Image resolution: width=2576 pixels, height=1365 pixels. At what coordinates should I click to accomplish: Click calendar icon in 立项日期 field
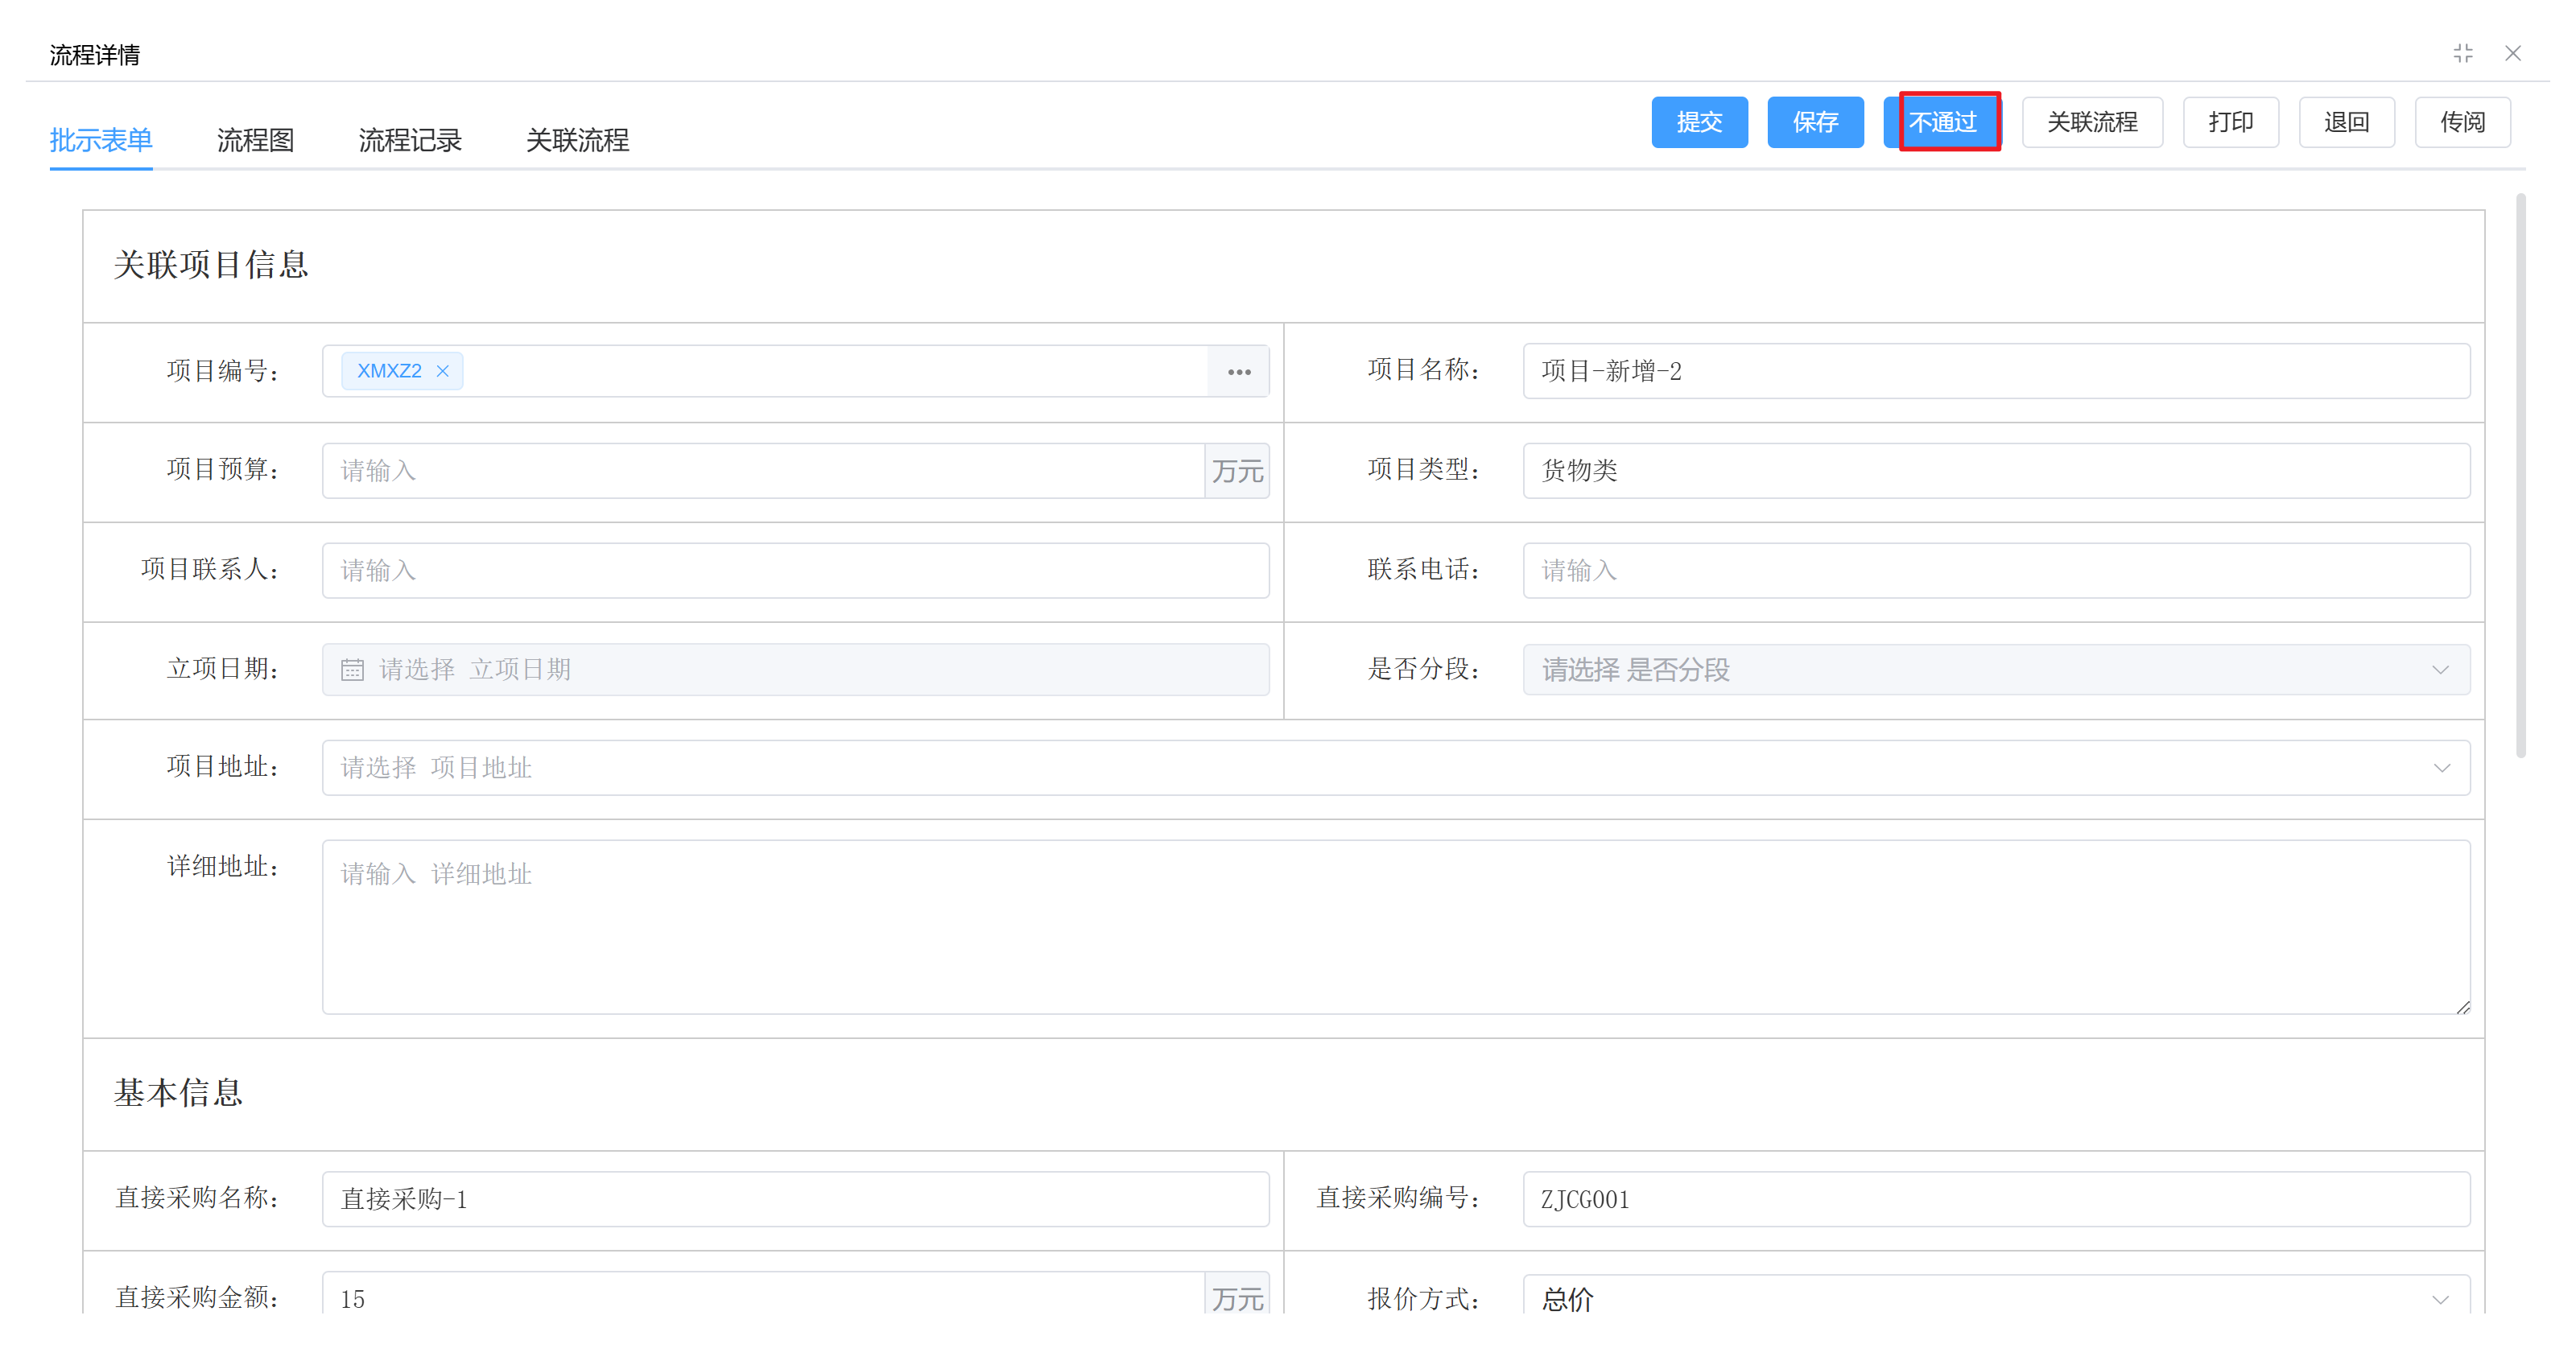point(352,669)
